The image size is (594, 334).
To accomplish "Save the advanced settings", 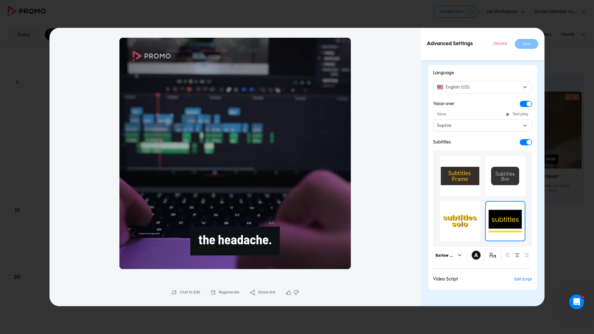I will [526, 44].
